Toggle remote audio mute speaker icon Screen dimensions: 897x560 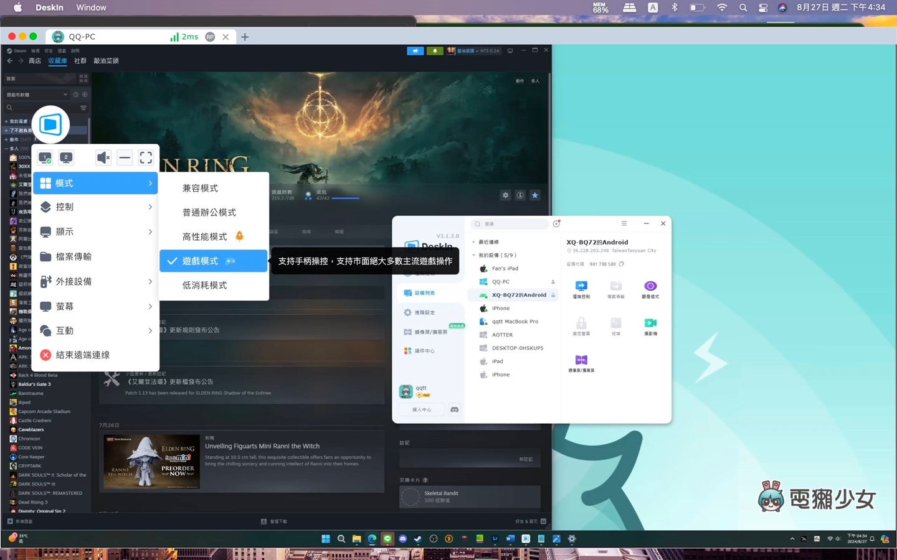pos(103,158)
